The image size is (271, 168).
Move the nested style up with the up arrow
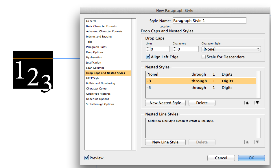[x=247, y=103]
